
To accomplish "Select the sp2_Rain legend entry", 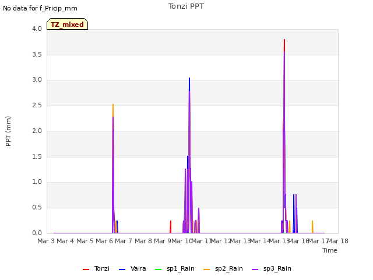I will click(x=223, y=268).
